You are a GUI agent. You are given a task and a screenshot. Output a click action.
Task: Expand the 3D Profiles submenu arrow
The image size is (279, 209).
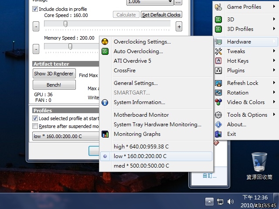point(274,29)
